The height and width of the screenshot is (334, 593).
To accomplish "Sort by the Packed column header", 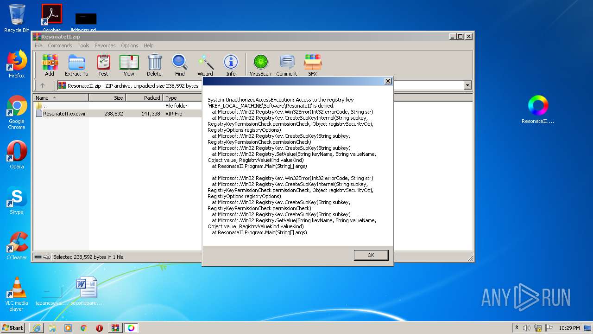I will (x=144, y=98).
